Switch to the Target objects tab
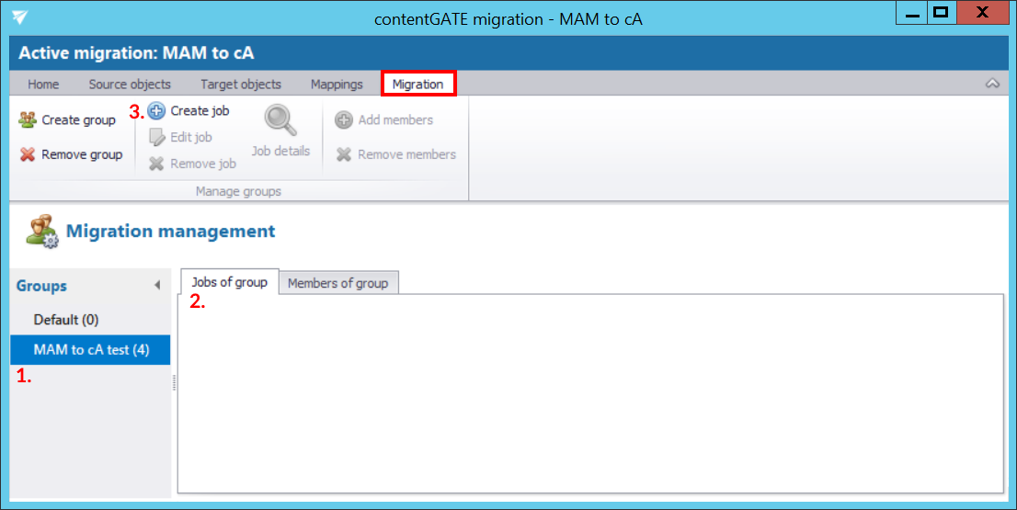Screen dimensions: 1017x510 click(241, 85)
